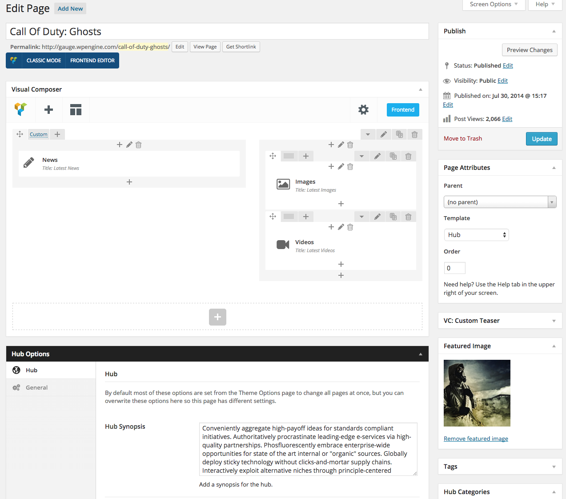Open the Screen Options tab
This screenshot has width=566, height=499.
pyautogui.click(x=494, y=4)
